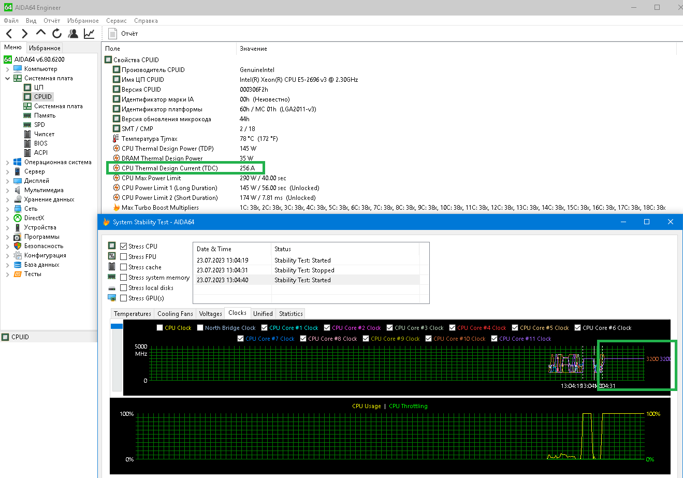
Task: Switch to the Statistics tab
Action: tap(291, 314)
